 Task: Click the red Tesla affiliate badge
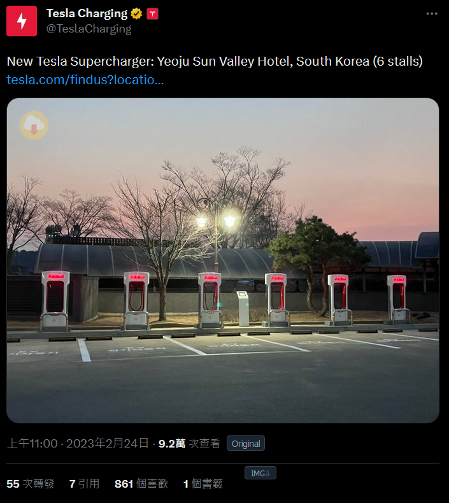[153, 14]
